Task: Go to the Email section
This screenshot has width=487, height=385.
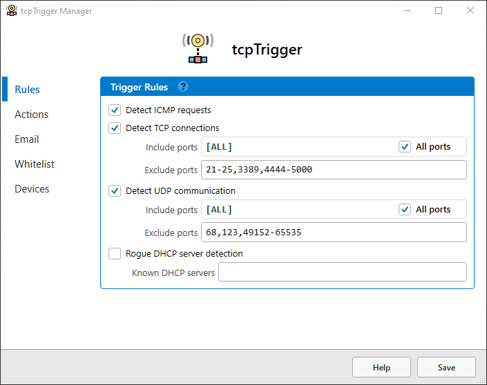Action: click(27, 139)
